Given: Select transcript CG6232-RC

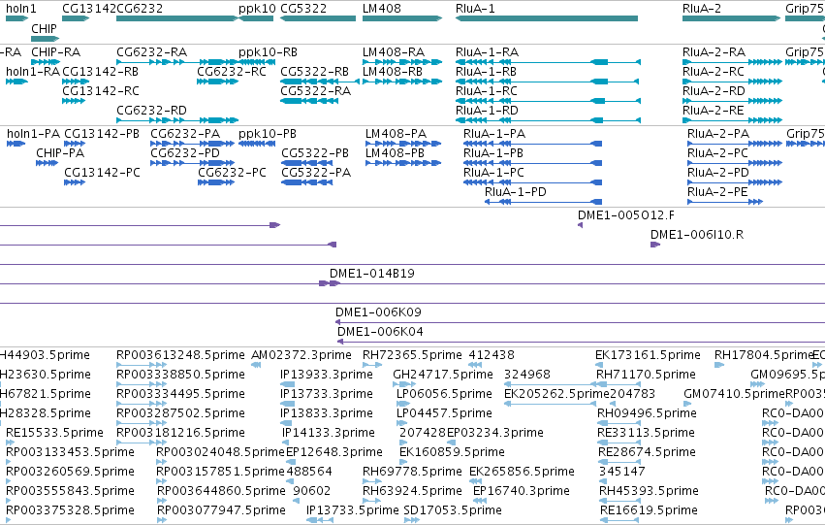Looking at the screenshot, I should (x=218, y=82).
